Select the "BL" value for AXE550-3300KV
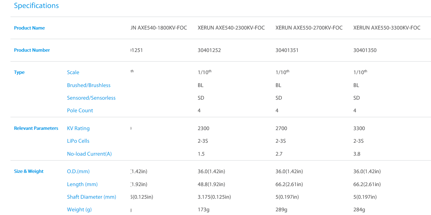The height and width of the screenshot is (215, 431). 356,85
